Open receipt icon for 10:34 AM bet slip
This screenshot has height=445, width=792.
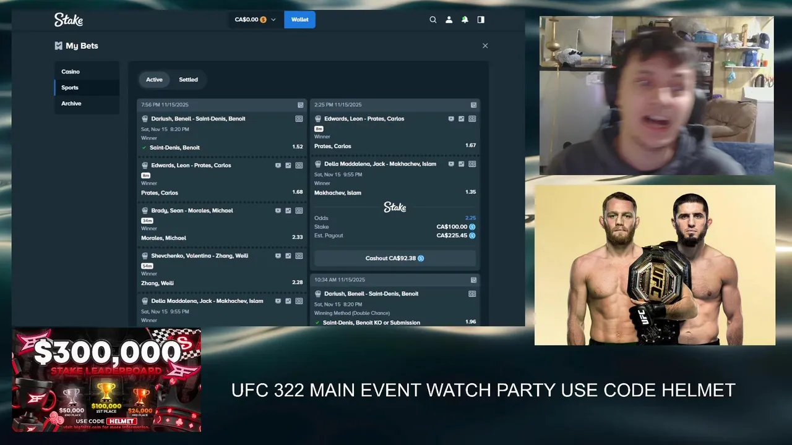473,280
